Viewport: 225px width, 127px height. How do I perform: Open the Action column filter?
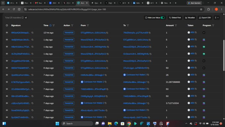[x=72, y=26]
